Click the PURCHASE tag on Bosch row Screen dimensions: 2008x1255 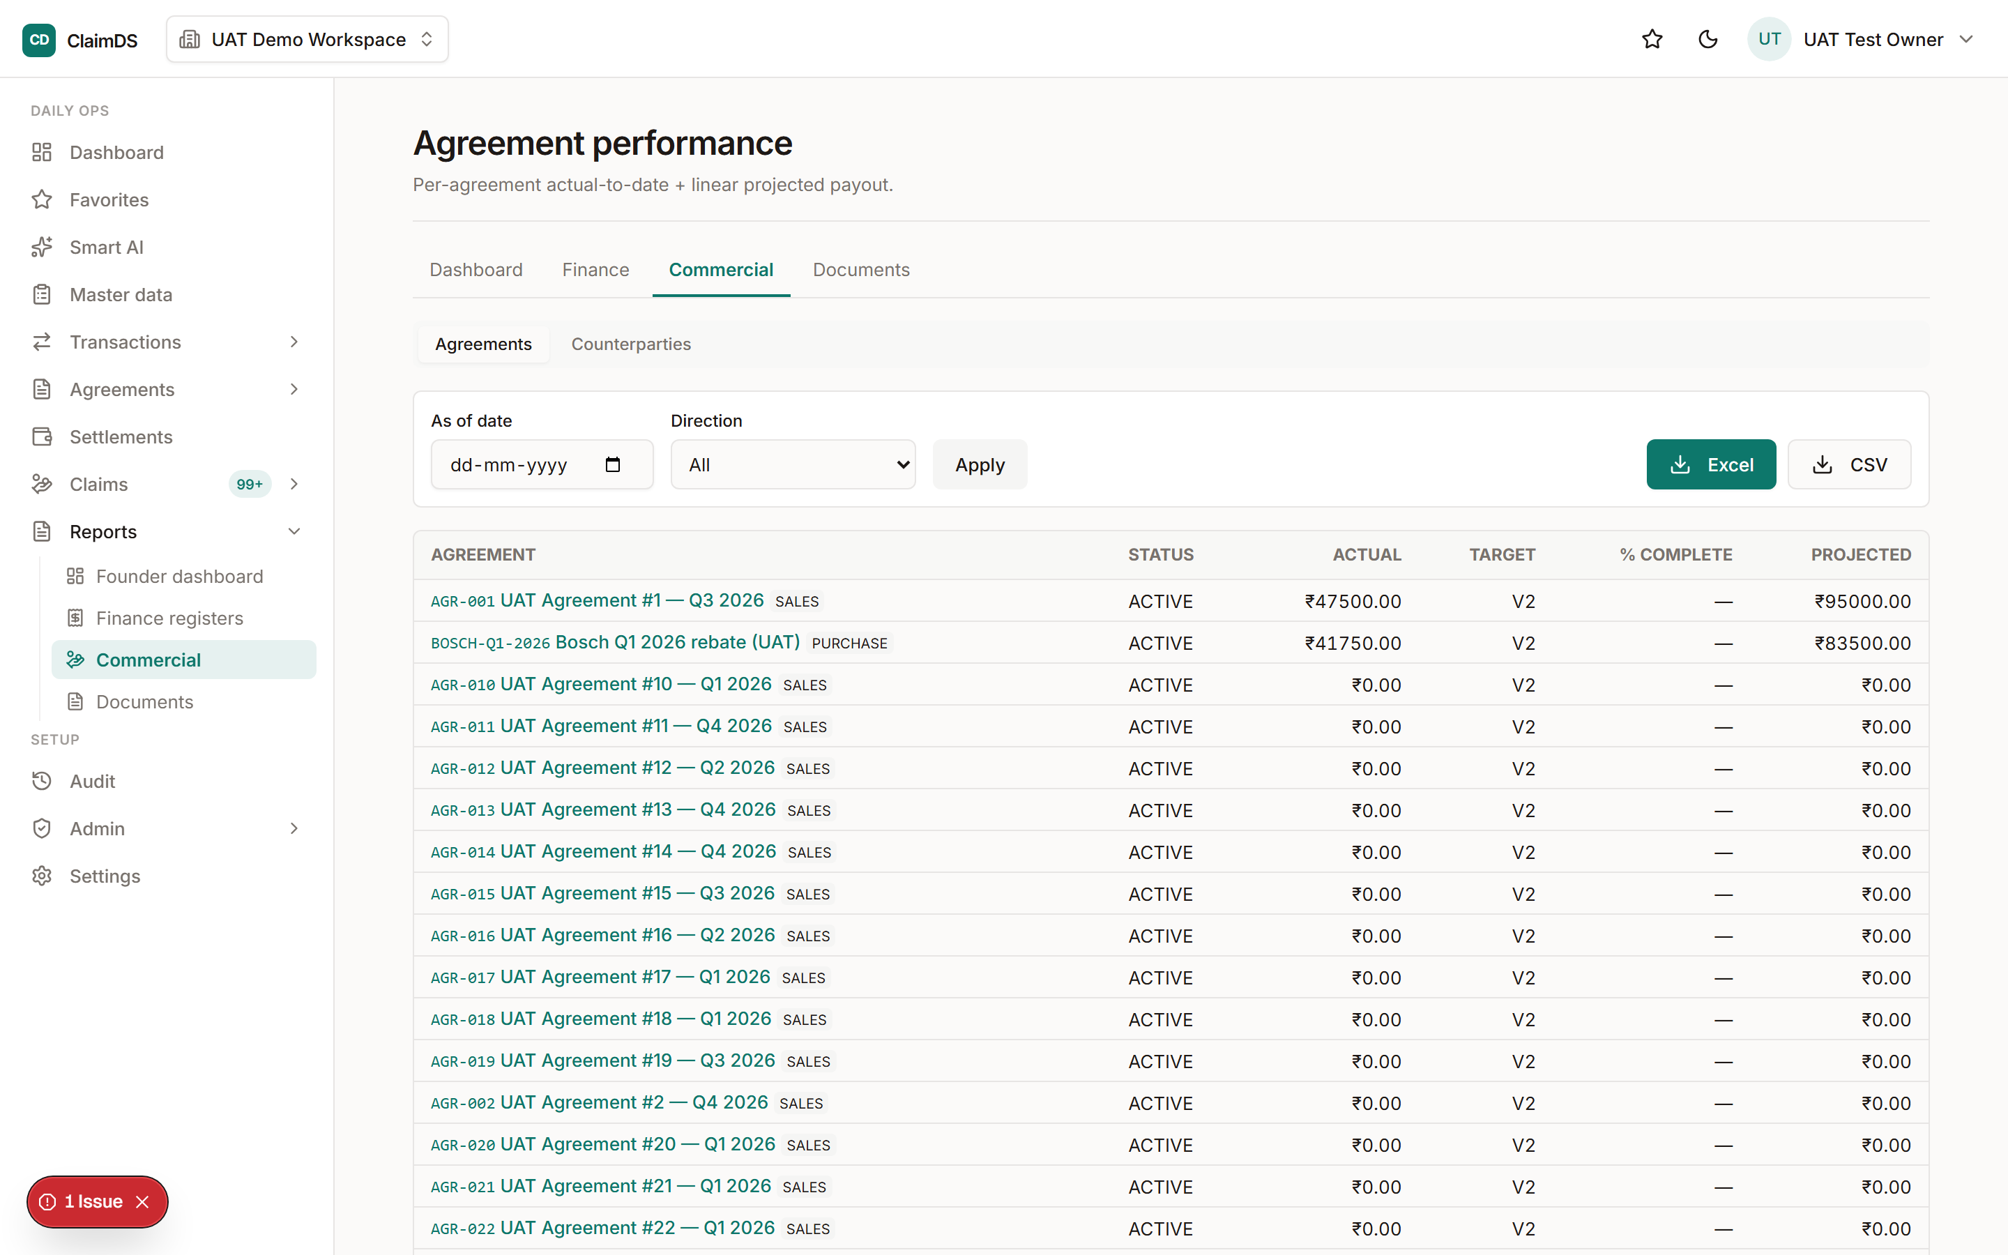click(849, 644)
